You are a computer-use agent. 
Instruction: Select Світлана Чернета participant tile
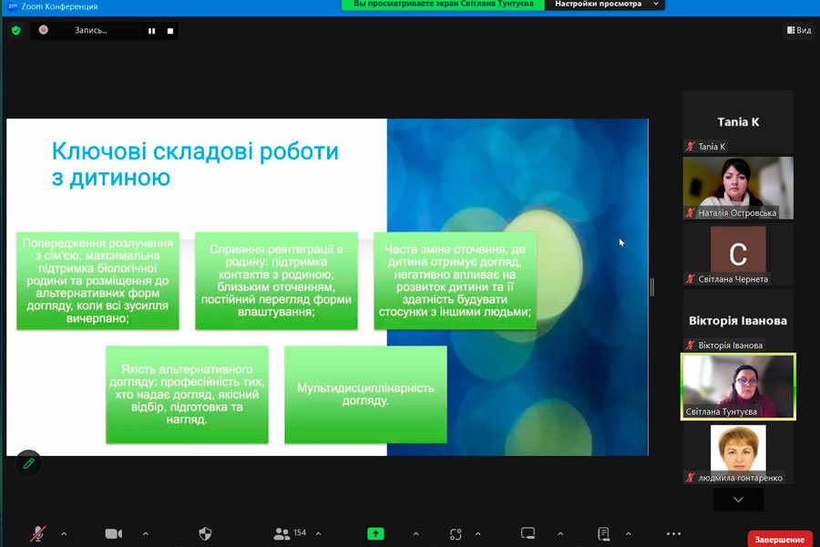pyautogui.click(x=738, y=253)
